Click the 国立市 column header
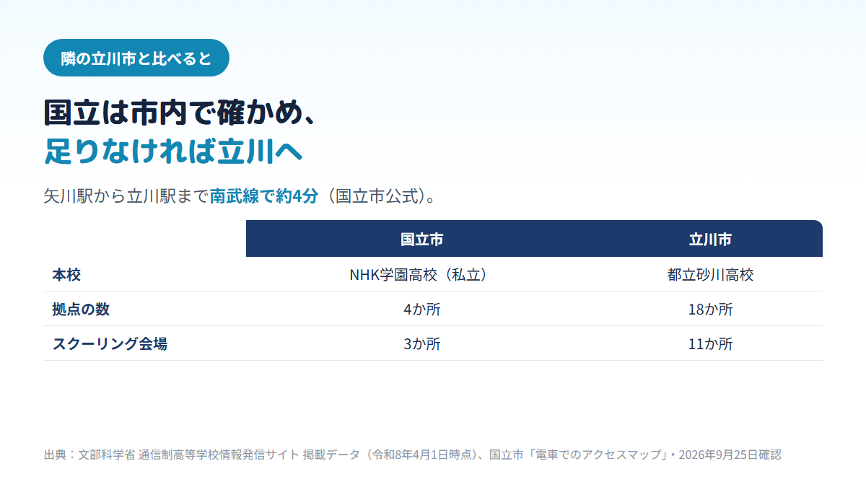This screenshot has height=487, width=866. coord(422,240)
